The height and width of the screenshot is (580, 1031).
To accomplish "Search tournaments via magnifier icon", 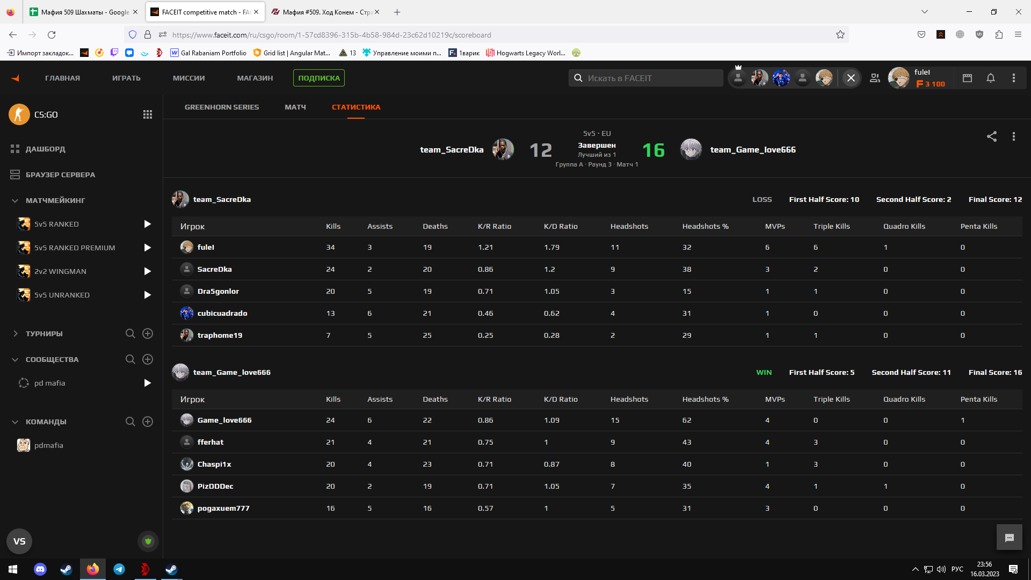I will point(130,334).
